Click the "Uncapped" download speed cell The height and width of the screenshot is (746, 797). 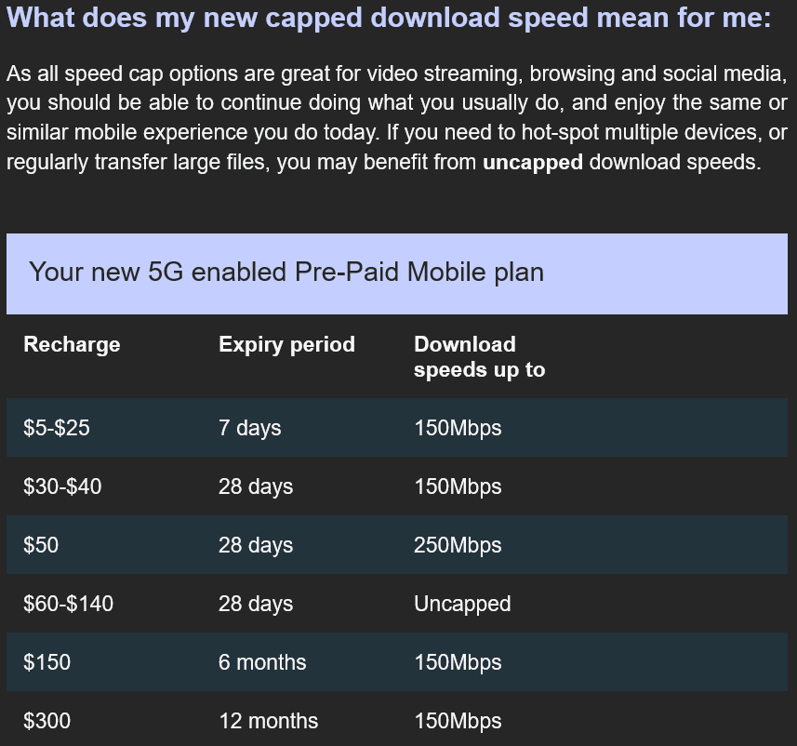click(x=462, y=604)
